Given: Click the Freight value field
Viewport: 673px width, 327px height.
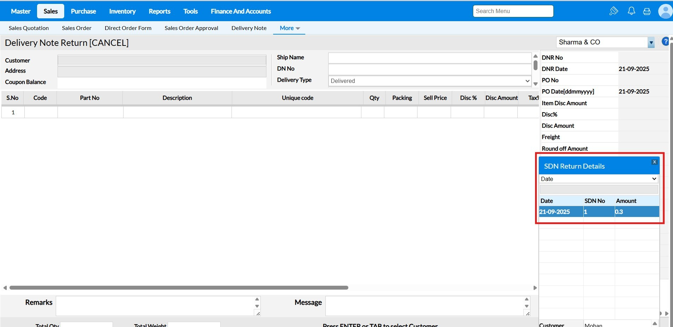Looking at the screenshot, I should point(643,137).
